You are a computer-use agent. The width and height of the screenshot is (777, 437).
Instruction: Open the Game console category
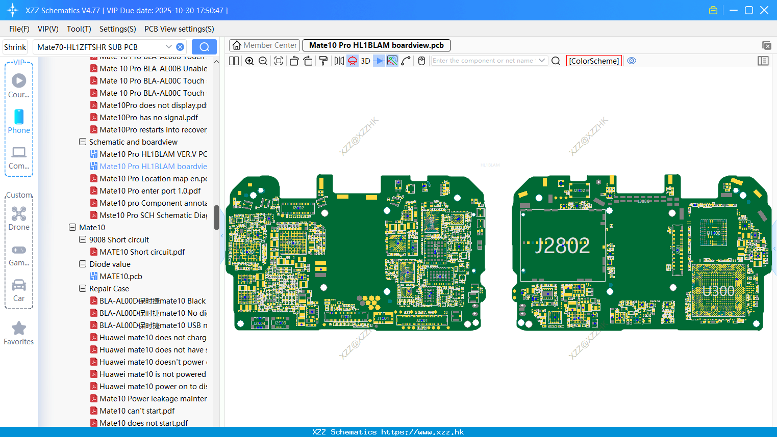(19, 255)
